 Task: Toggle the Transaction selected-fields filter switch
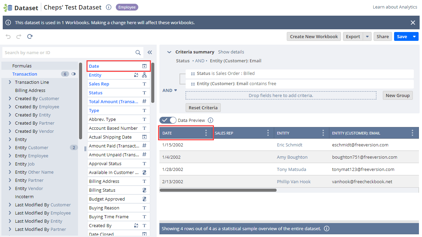[x=73, y=74]
